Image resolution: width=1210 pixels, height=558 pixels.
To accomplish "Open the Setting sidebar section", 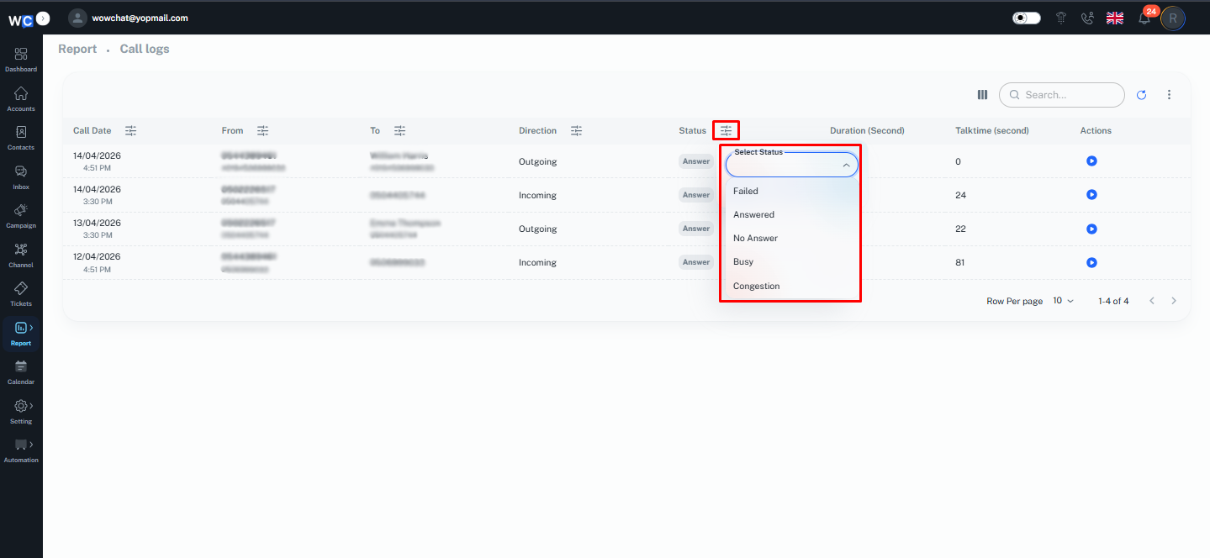I will [21, 412].
